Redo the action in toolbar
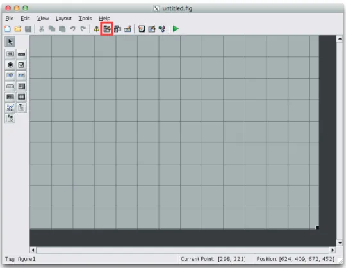Viewport: 346px width, 268px height. click(83, 29)
